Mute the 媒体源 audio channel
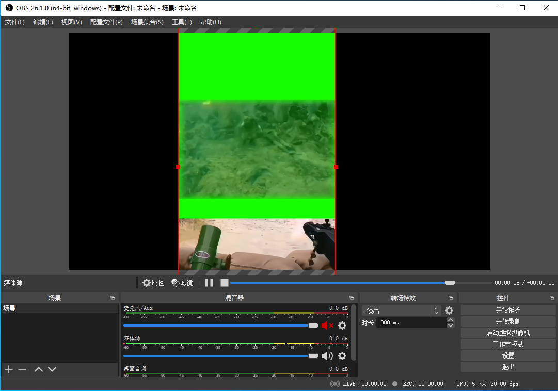This screenshot has height=391, width=558. (x=327, y=356)
